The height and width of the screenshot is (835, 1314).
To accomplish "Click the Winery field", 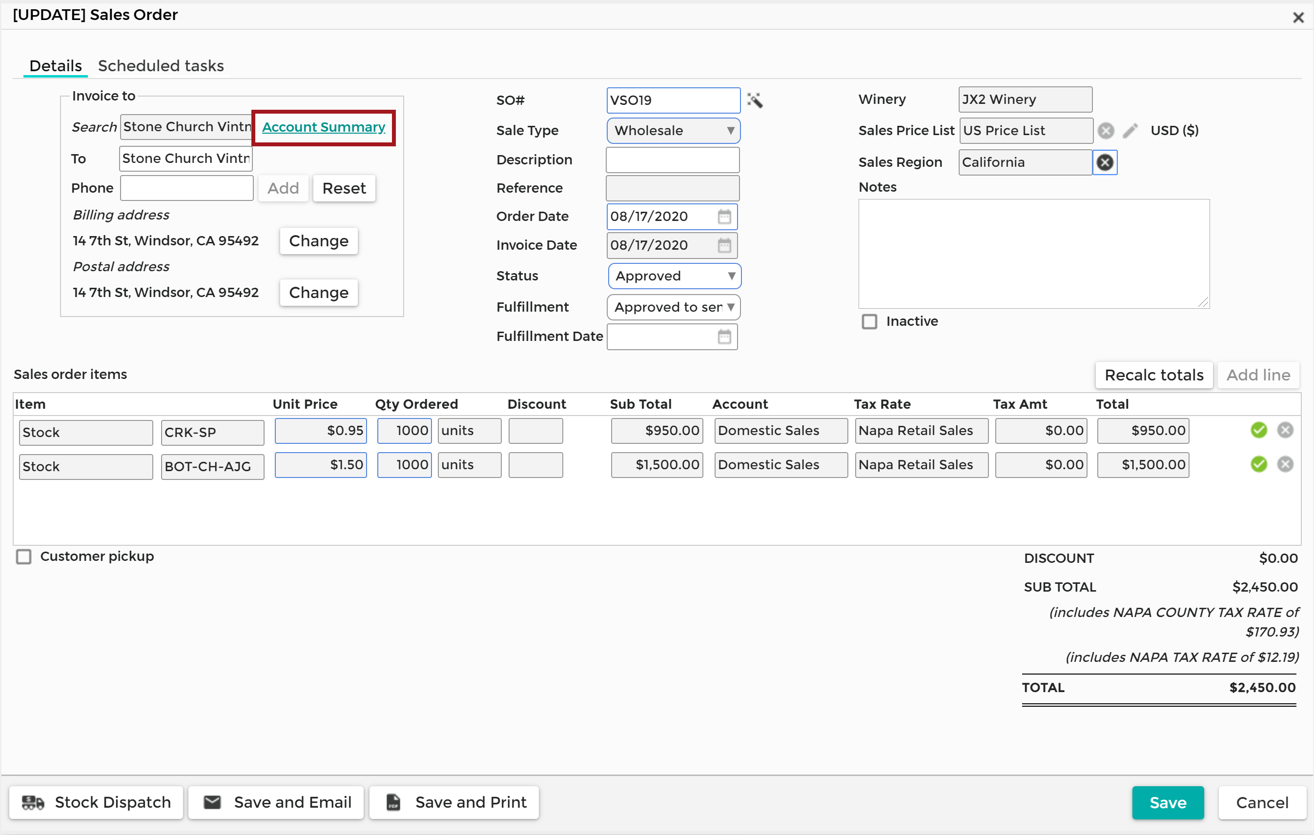I will [1026, 99].
